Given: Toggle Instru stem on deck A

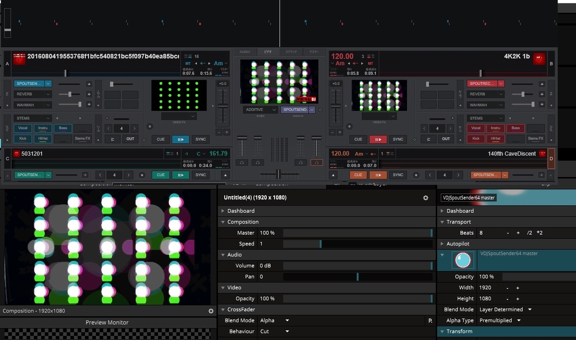Looking at the screenshot, I should pos(43,128).
